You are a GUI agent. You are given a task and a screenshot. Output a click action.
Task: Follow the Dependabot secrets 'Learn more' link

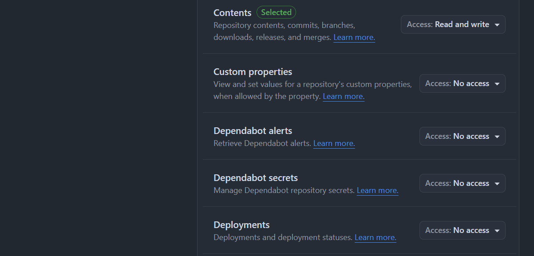377,190
